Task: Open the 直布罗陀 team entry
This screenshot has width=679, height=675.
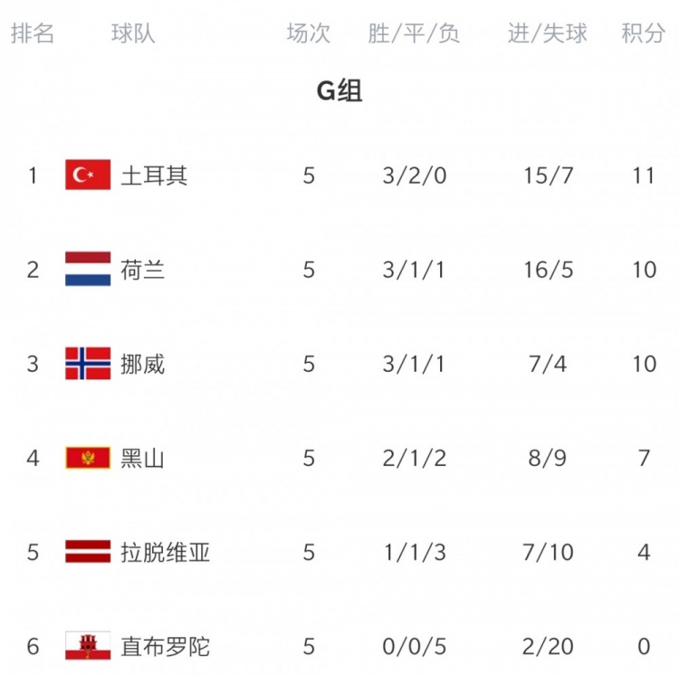Action: [166, 647]
